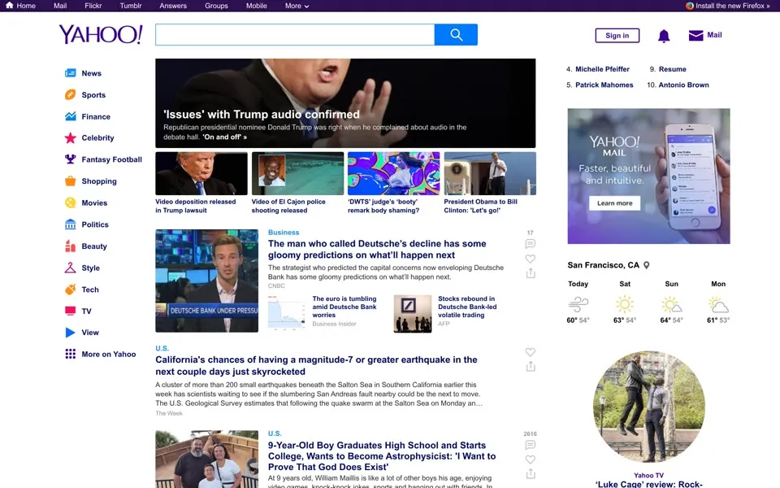The image size is (780, 488).
Task: Share the California earthquake article
Action: (x=531, y=367)
